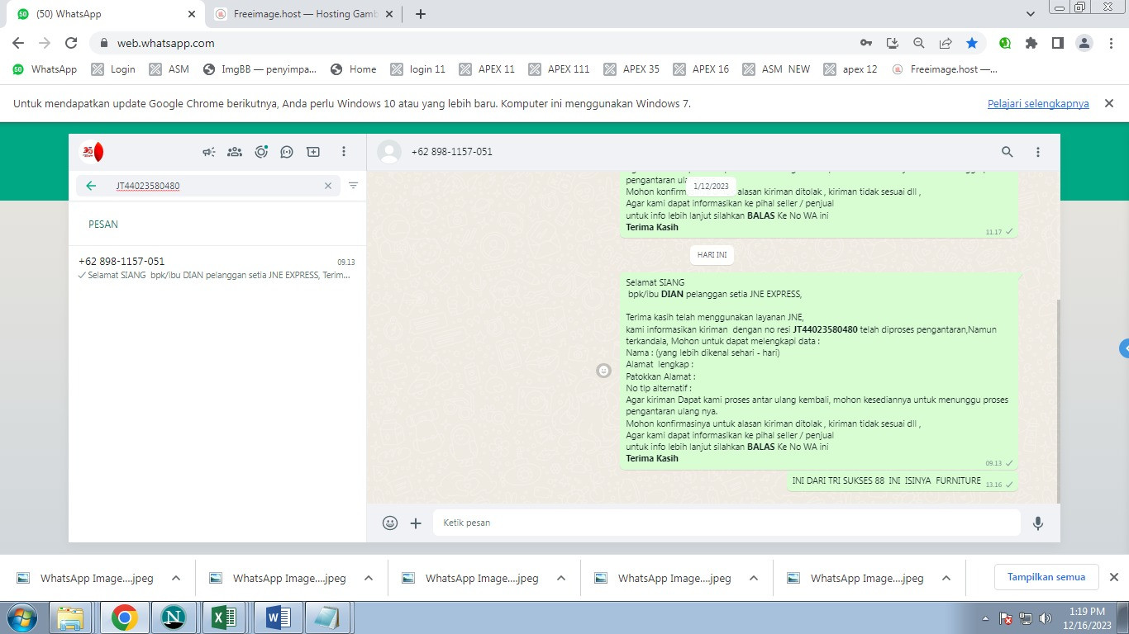Go back from search results arrow
Image resolution: width=1129 pixels, height=634 pixels.
coord(91,186)
